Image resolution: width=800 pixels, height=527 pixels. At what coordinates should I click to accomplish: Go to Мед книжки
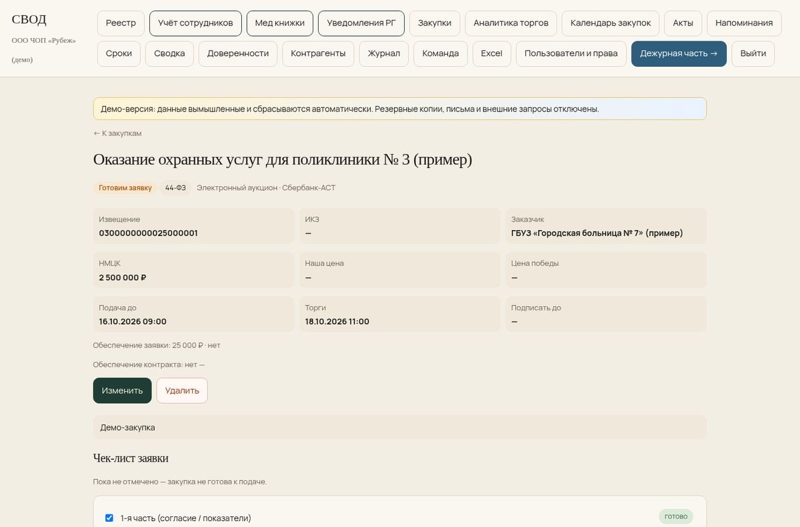pos(280,23)
